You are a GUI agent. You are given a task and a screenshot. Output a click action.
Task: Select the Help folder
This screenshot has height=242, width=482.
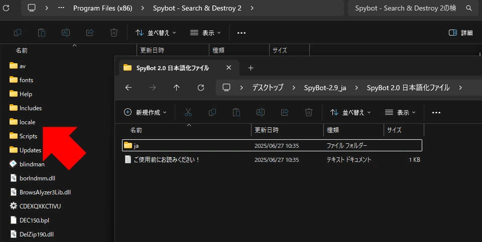tap(21, 94)
